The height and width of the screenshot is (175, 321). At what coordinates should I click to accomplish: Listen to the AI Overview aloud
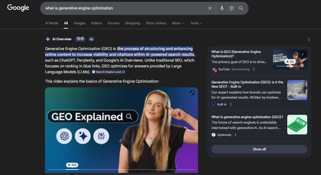[x=91, y=39]
